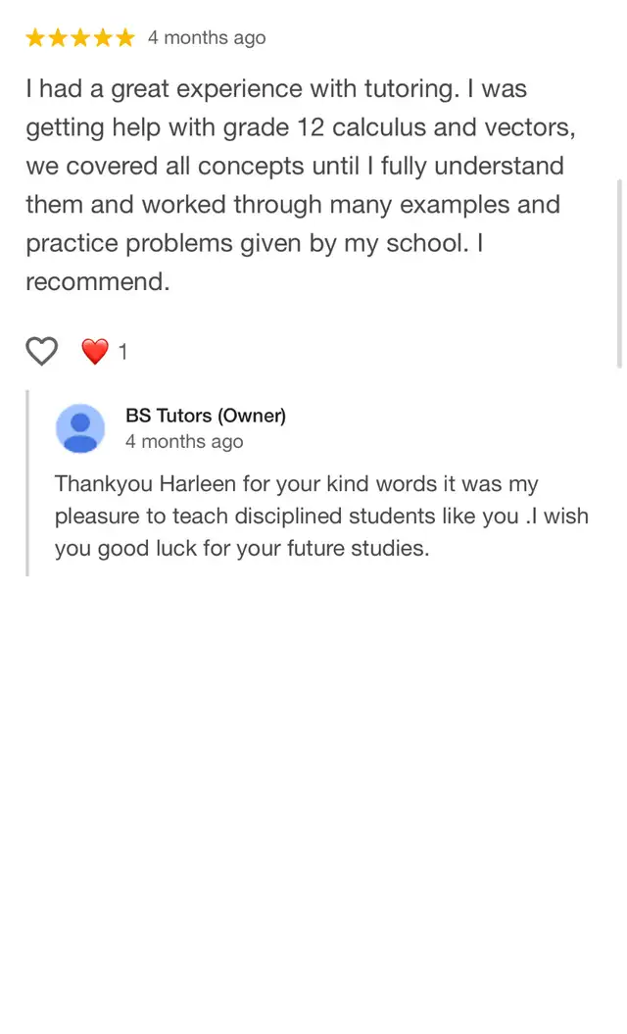The height and width of the screenshot is (1034, 627).
Task: Click the BS Tutors (Owner) name
Action: click(x=206, y=416)
